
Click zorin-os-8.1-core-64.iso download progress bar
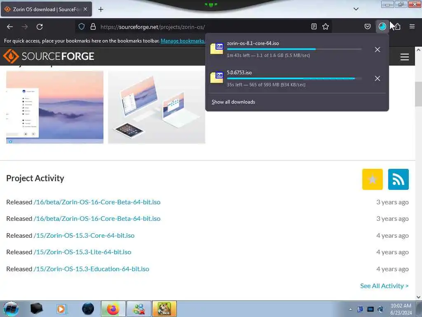point(294,50)
